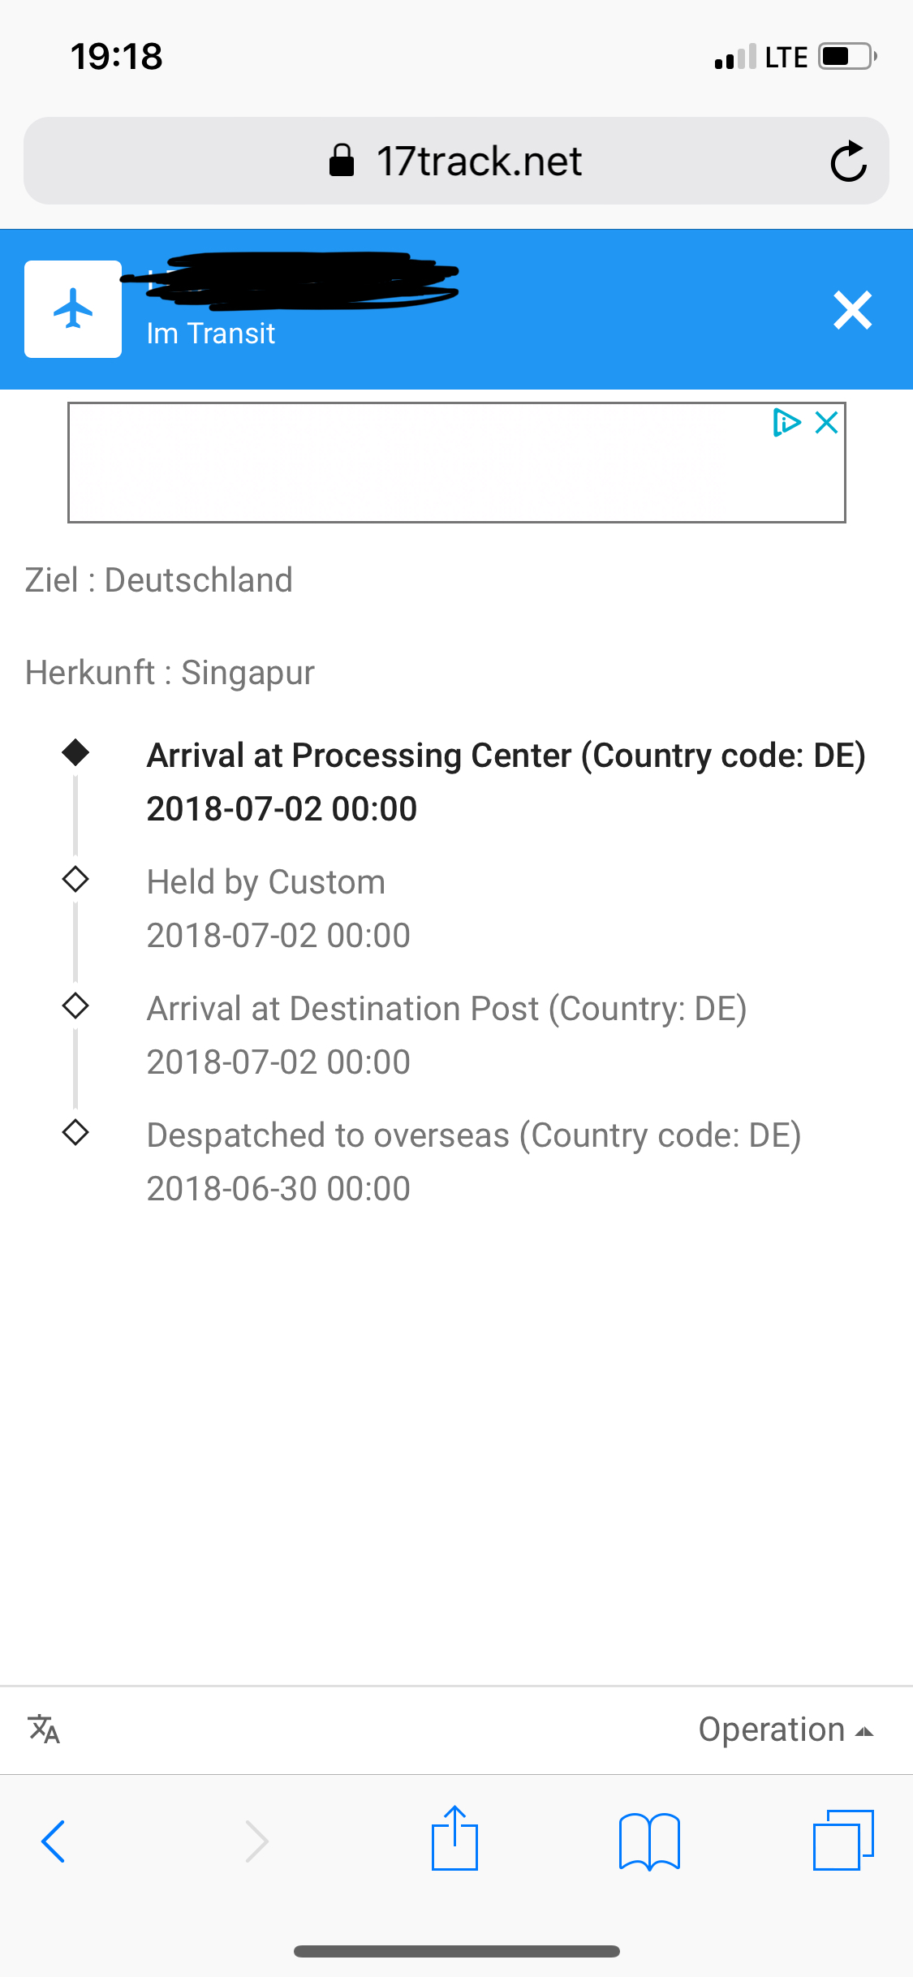Image resolution: width=913 pixels, height=1977 pixels.
Task: Open the Safari share sheet
Action: coord(454,1839)
